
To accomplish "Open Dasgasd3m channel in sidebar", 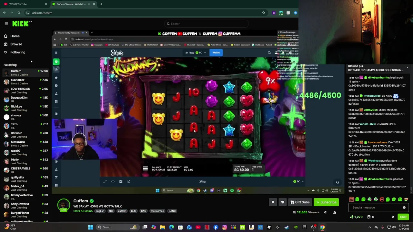I will [x=26, y=99].
